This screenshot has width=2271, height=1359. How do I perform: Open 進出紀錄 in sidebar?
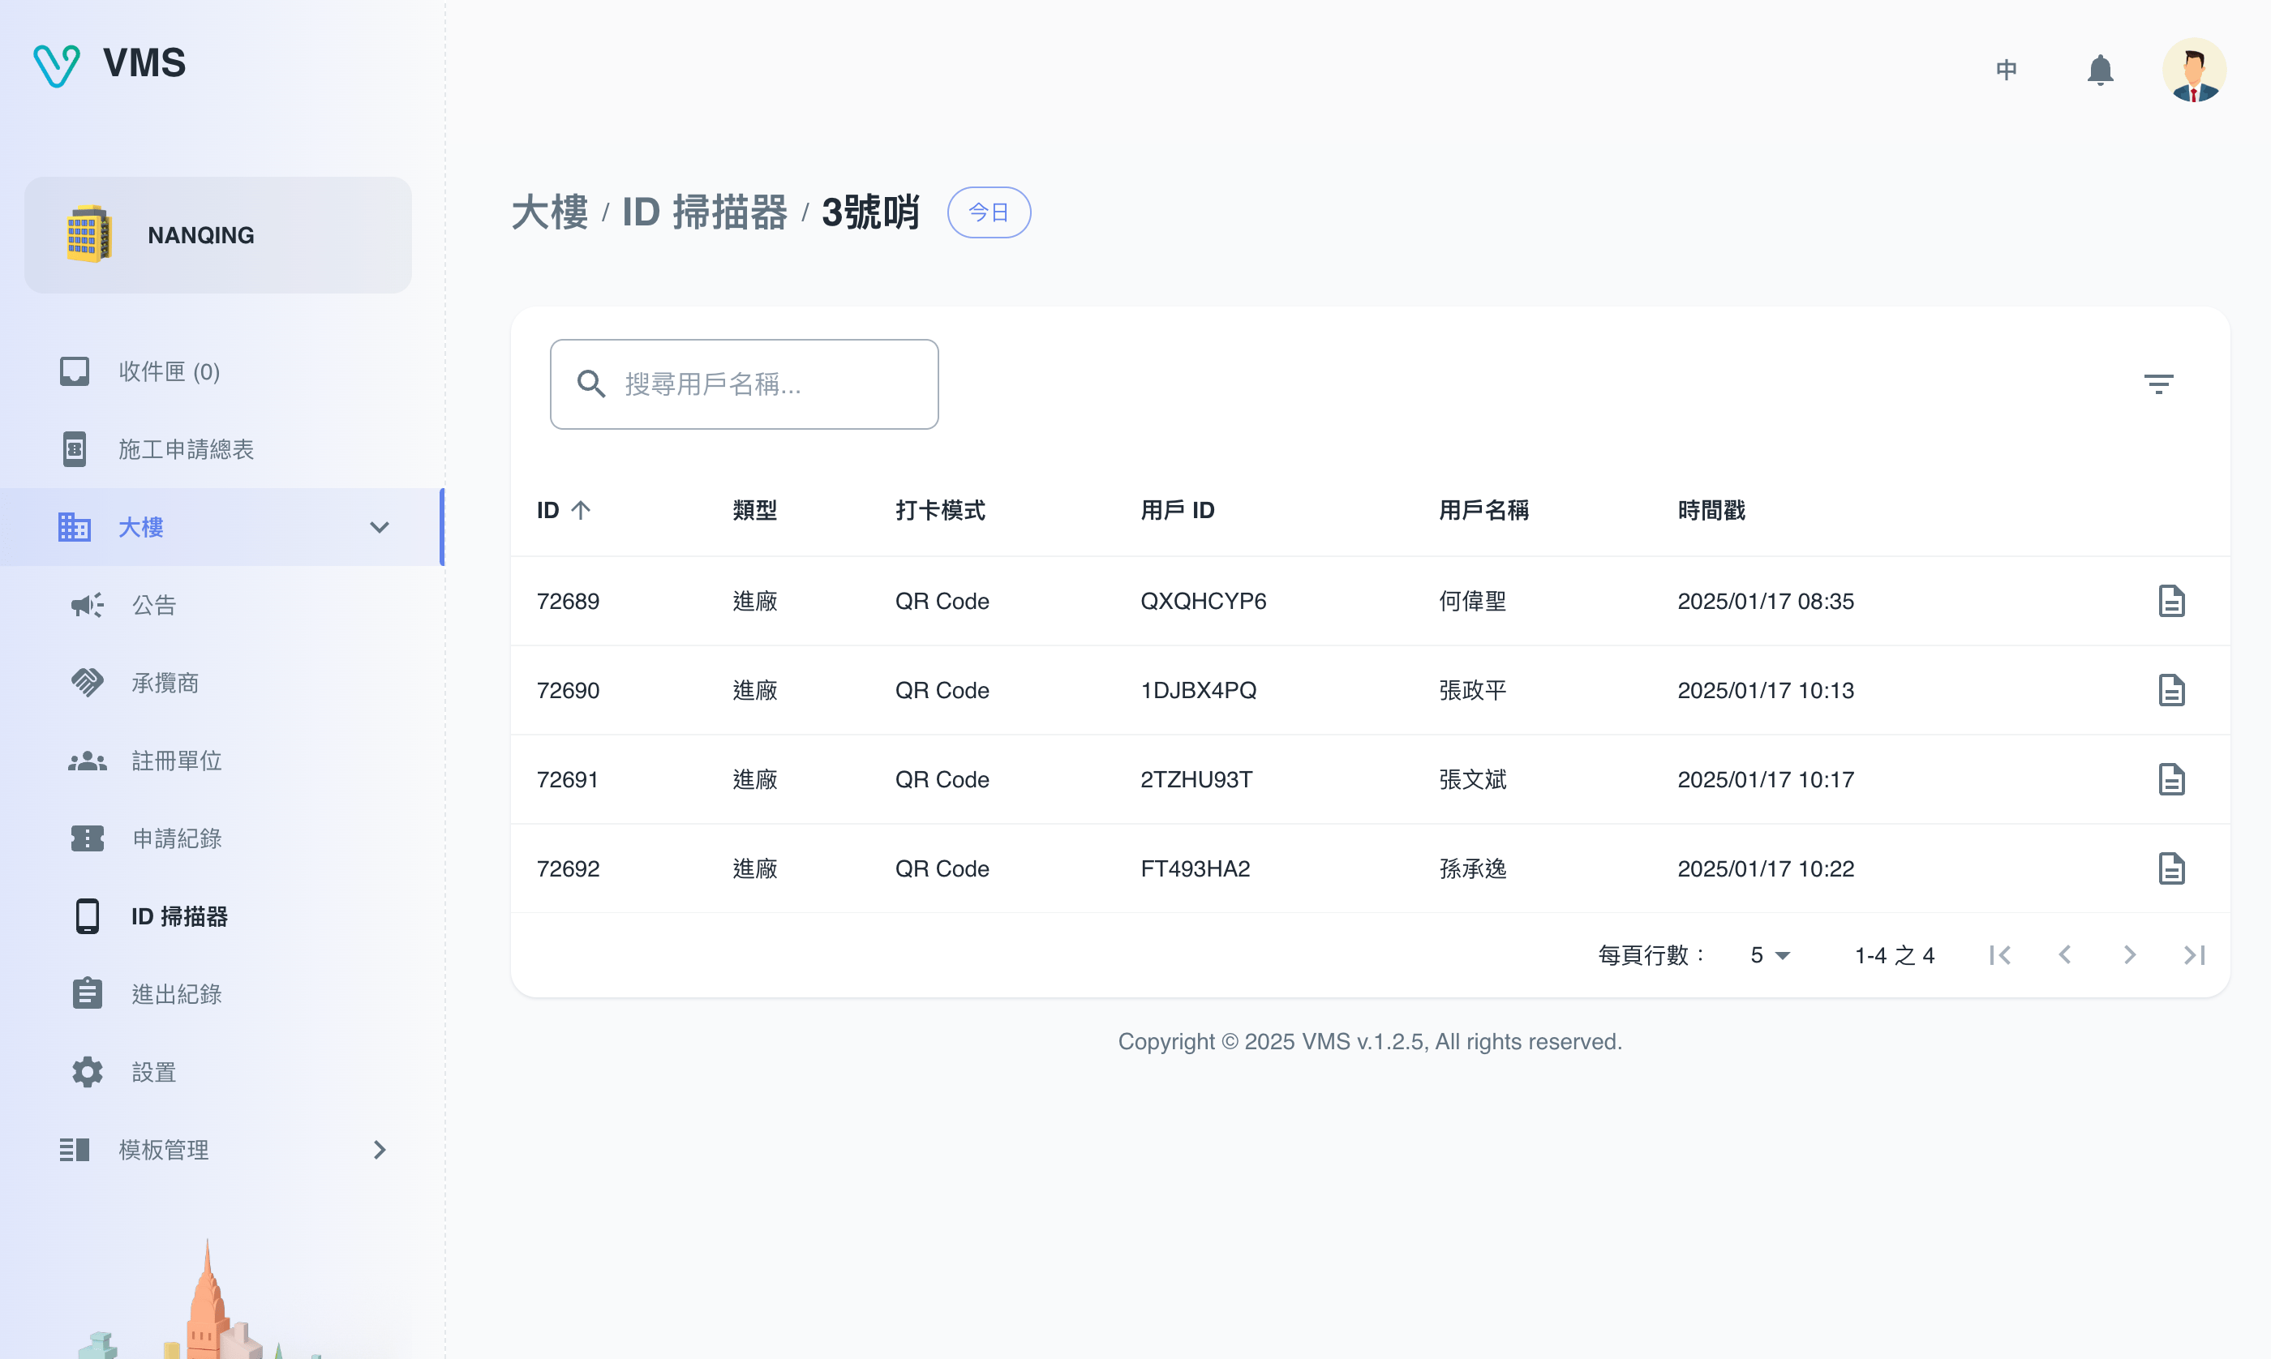coord(177,993)
